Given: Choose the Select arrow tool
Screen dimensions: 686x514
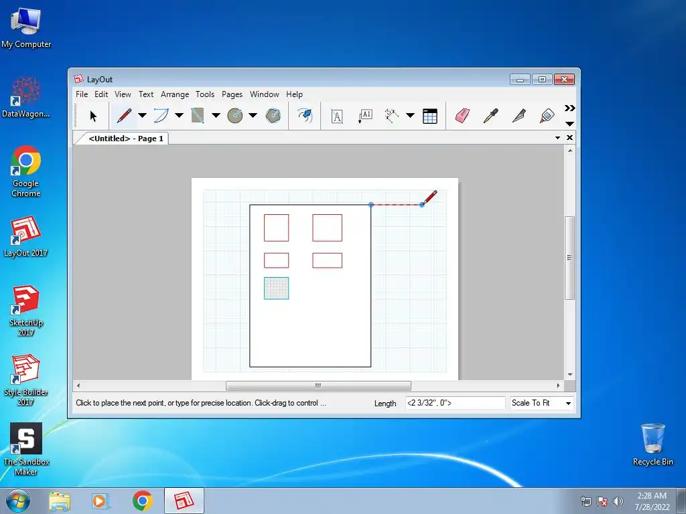Looking at the screenshot, I should click(x=92, y=116).
